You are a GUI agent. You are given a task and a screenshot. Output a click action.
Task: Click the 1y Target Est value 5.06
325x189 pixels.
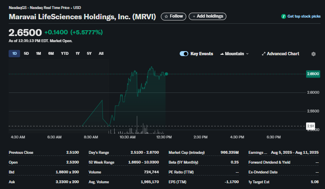click(315, 182)
